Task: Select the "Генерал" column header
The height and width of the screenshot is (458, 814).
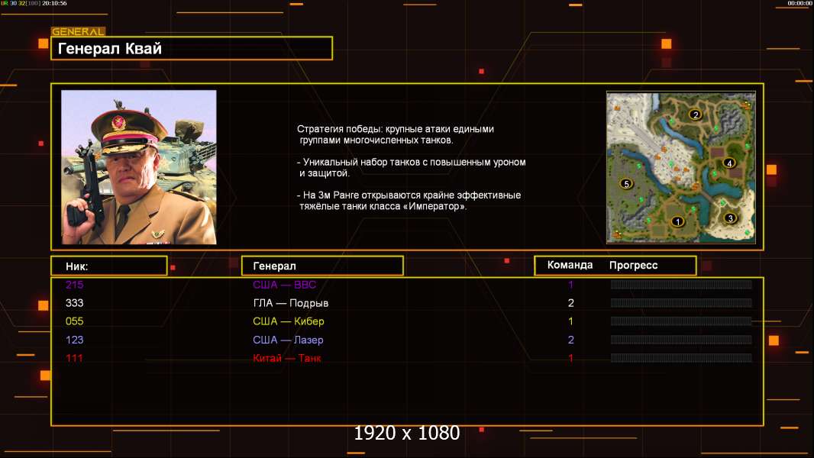Action: [x=321, y=266]
